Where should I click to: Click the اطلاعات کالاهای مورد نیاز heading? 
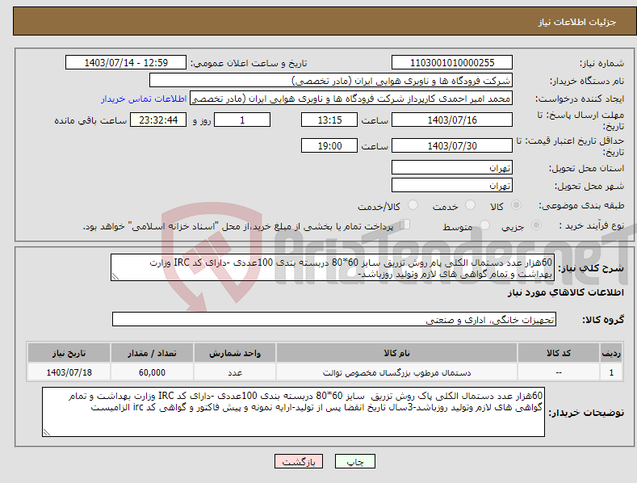coord(565,292)
